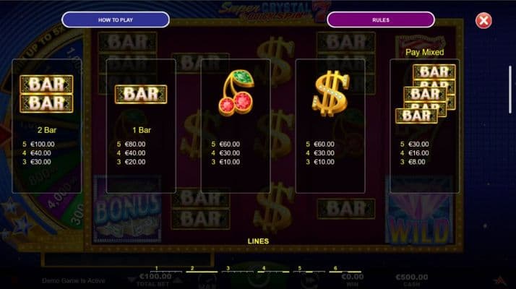Close the paytable with red X
The height and width of the screenshot is (289, 516).
483,21
